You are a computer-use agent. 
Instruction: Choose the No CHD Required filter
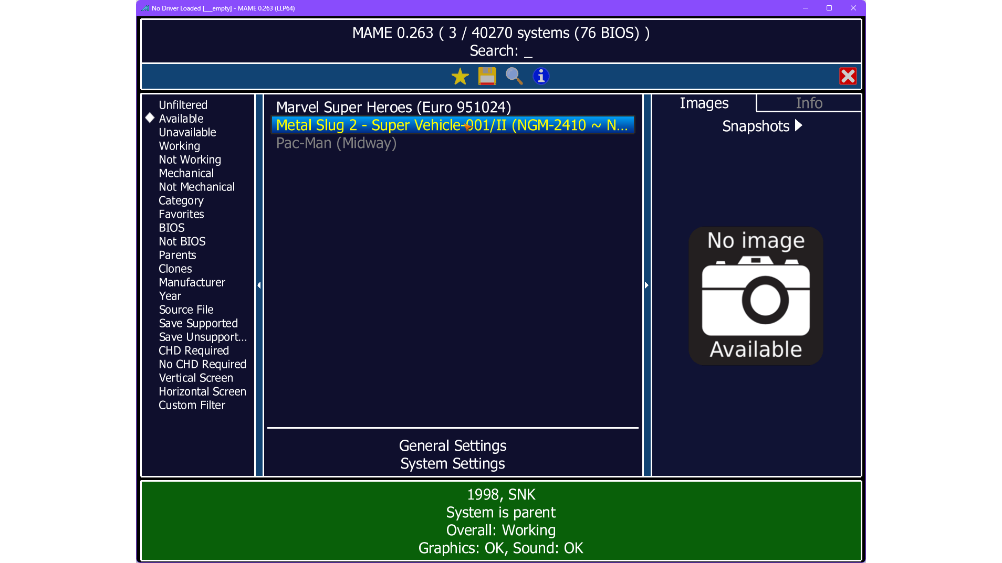click(203, 365)
